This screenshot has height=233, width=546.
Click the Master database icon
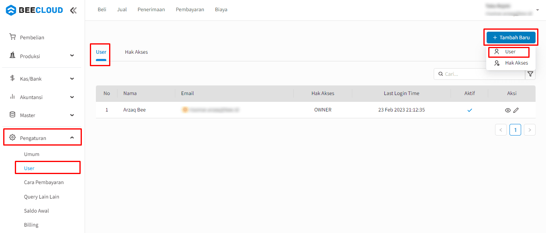(12, 115)
